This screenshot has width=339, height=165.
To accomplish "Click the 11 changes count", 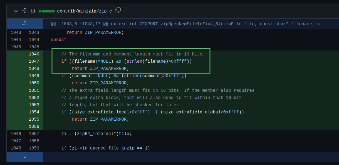I will tap(33, 11).
